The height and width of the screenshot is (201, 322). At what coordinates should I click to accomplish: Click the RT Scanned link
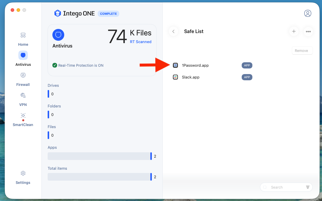[x=141, y=42]
